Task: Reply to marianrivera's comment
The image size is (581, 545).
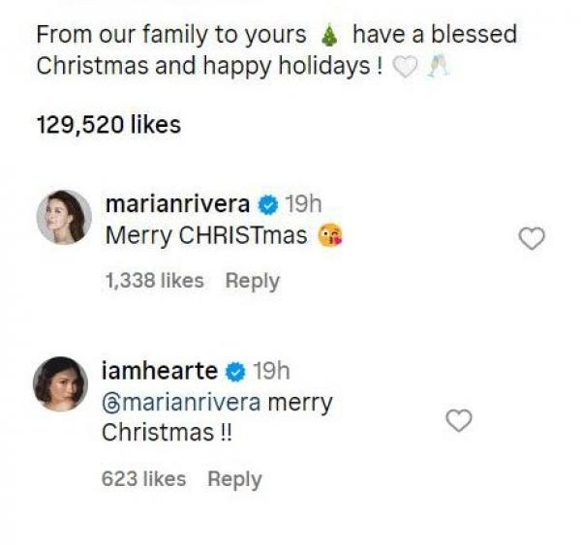Action: coord(252,281)
